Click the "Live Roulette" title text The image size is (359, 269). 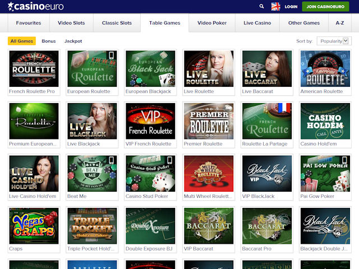(199, 91)
